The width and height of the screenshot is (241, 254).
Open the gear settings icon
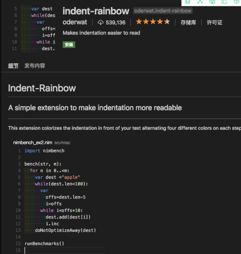[x=237, y=1]
